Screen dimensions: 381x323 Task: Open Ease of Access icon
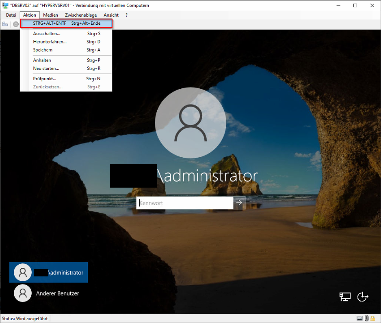point(363,297)
